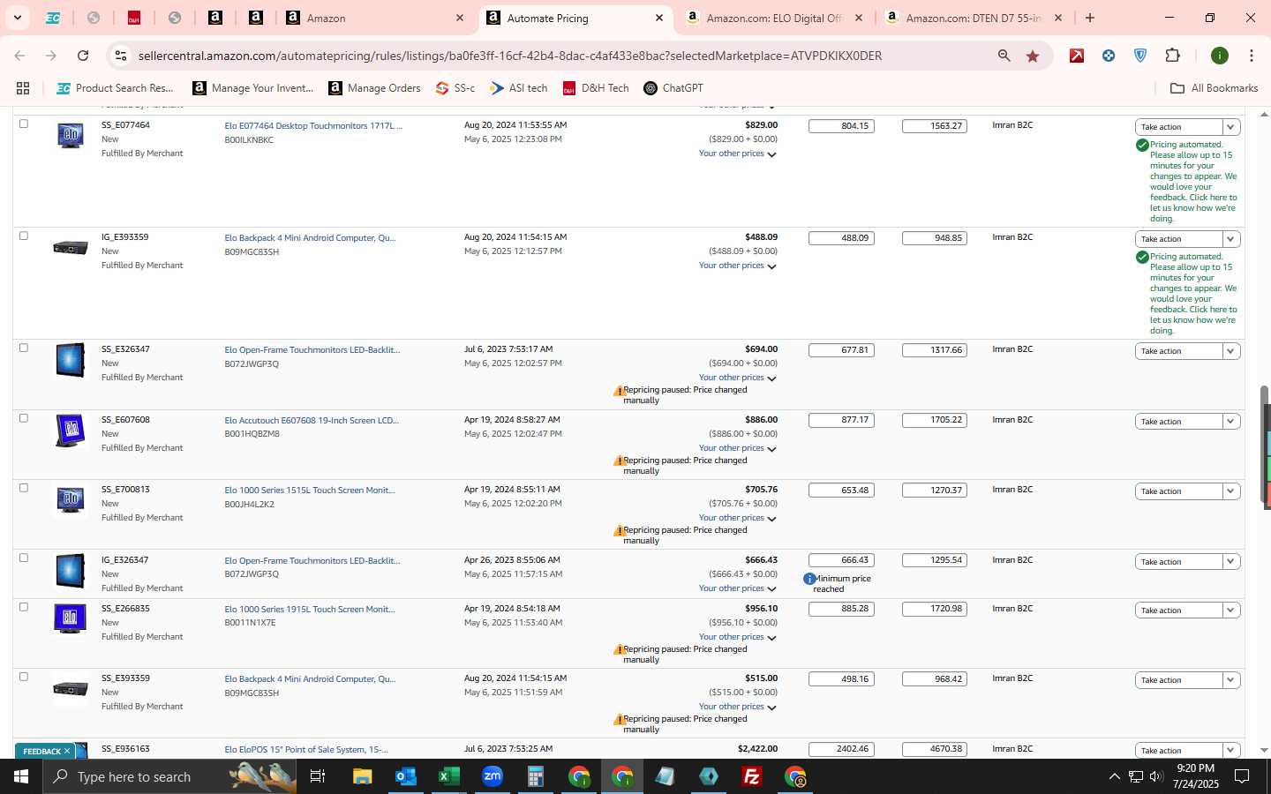1271x794 pixels.
Task: Open the Extensions puzzle menu
Action: point(1172,56)
